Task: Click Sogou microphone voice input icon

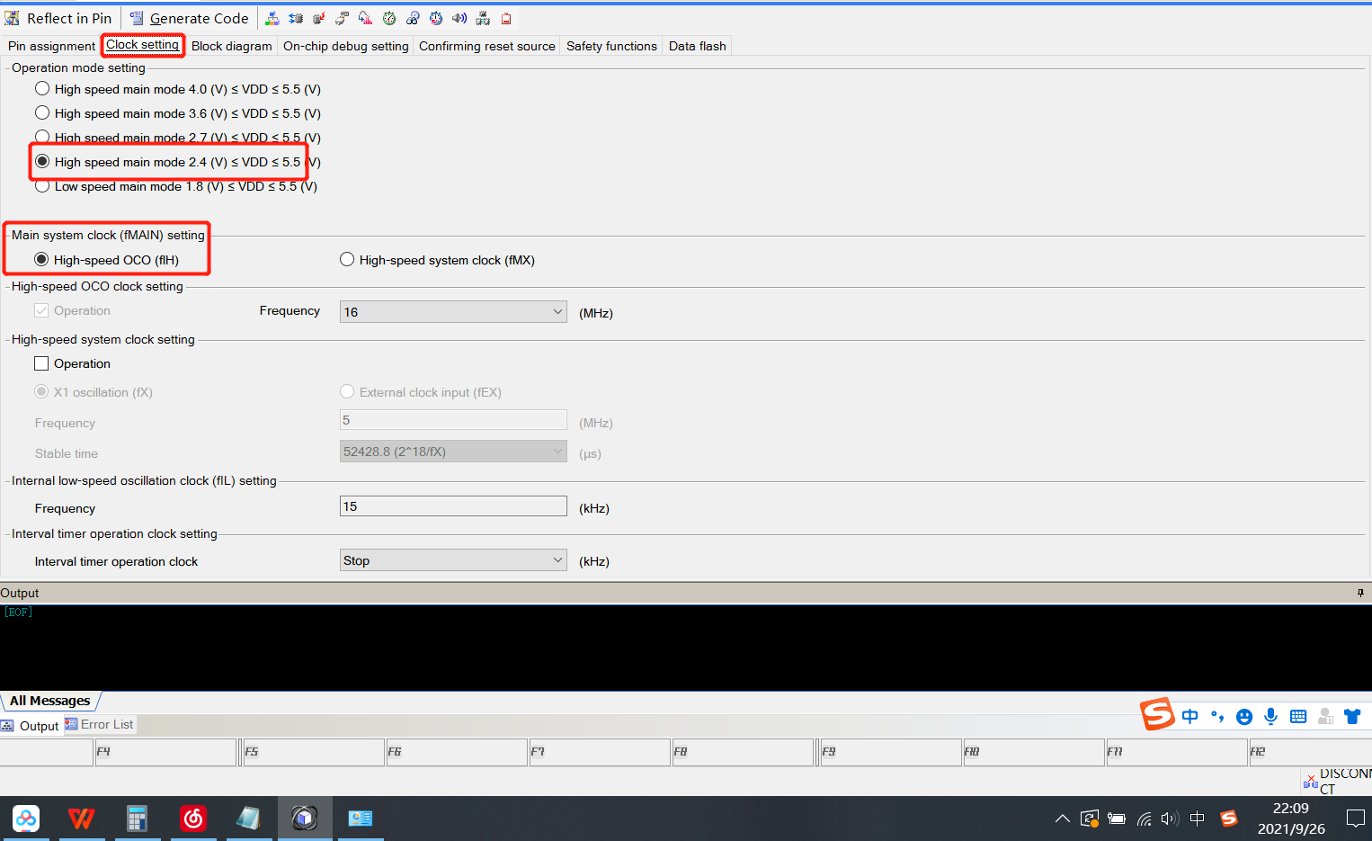Action: click(1271, 716)
